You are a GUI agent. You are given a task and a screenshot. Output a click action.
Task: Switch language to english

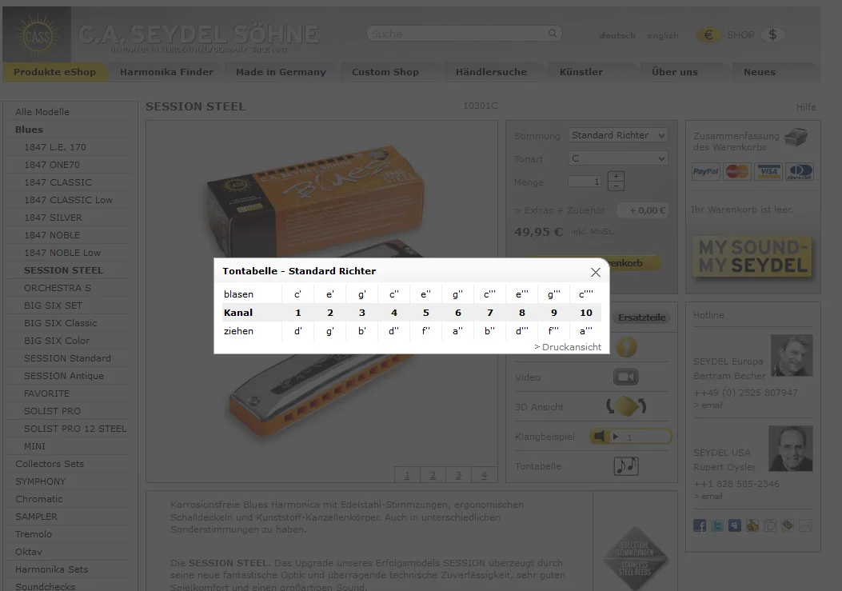663,35
